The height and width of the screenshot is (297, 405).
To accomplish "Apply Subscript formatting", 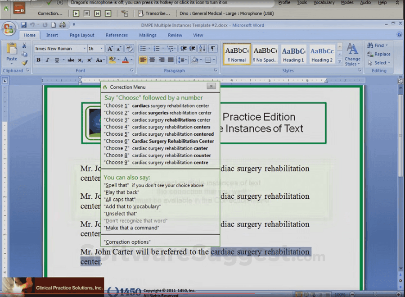I will pos(81,60).
